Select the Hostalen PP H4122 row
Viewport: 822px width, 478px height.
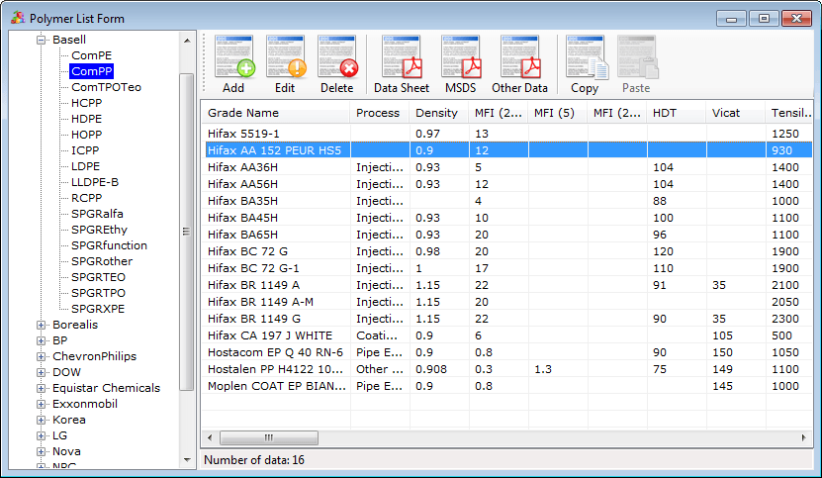(506, 369)
